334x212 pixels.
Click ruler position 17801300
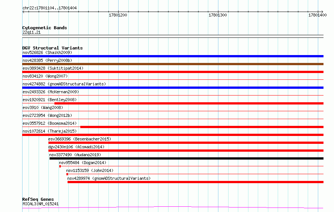218,15
